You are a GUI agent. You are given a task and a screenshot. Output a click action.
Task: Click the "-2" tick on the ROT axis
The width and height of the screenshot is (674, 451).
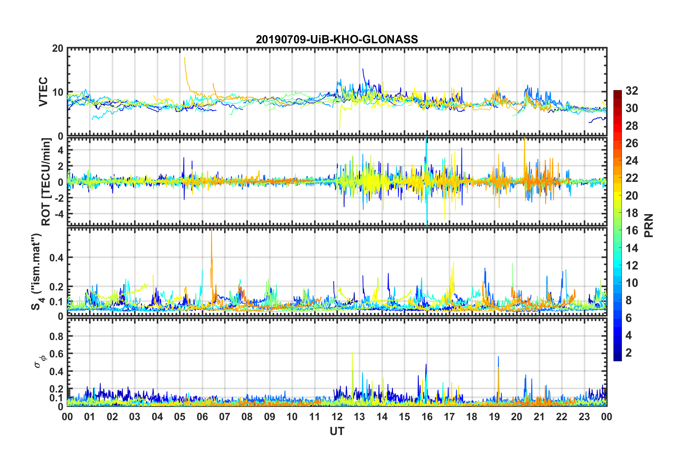tap(59, 198)
